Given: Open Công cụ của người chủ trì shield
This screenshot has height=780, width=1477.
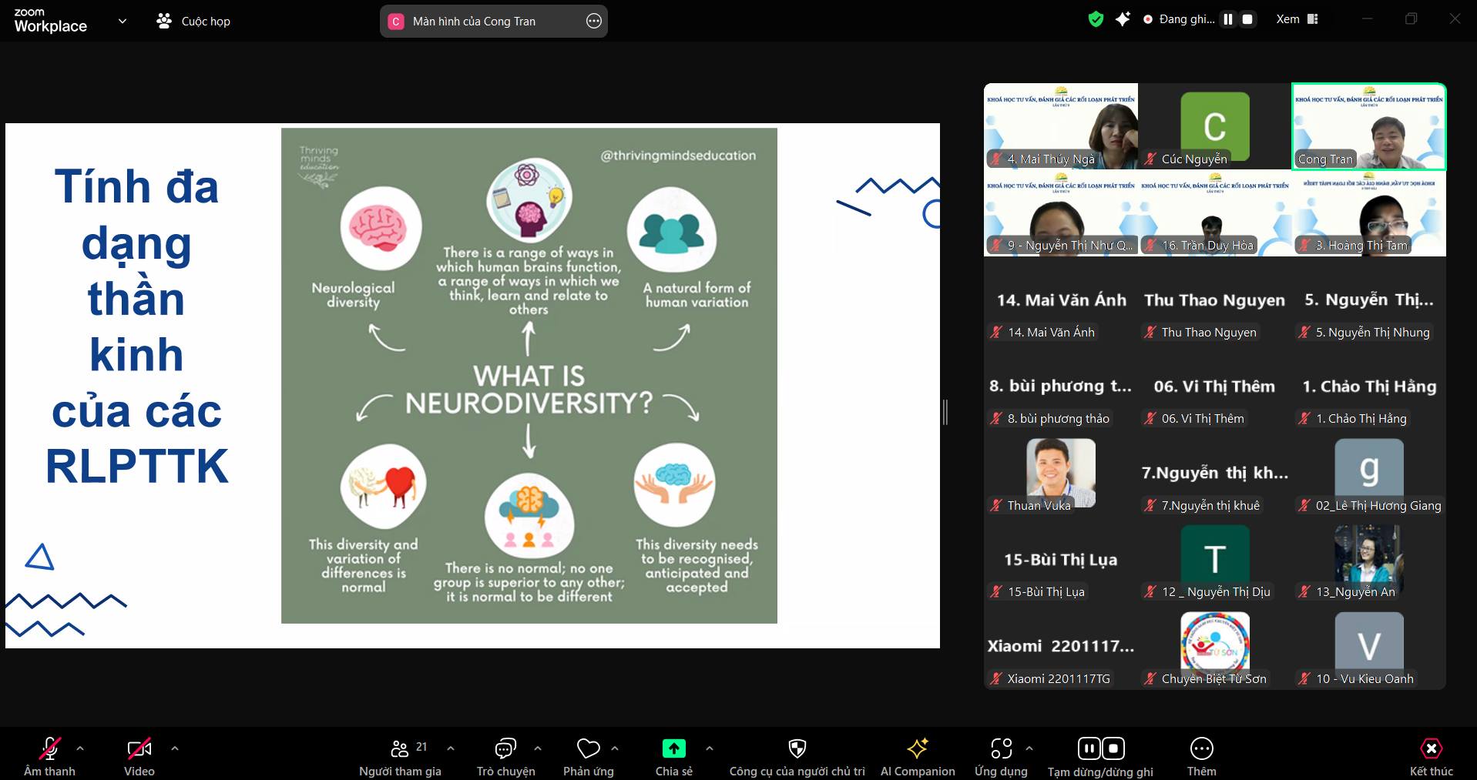Looking at the screenshot, I should pos(797,749).
